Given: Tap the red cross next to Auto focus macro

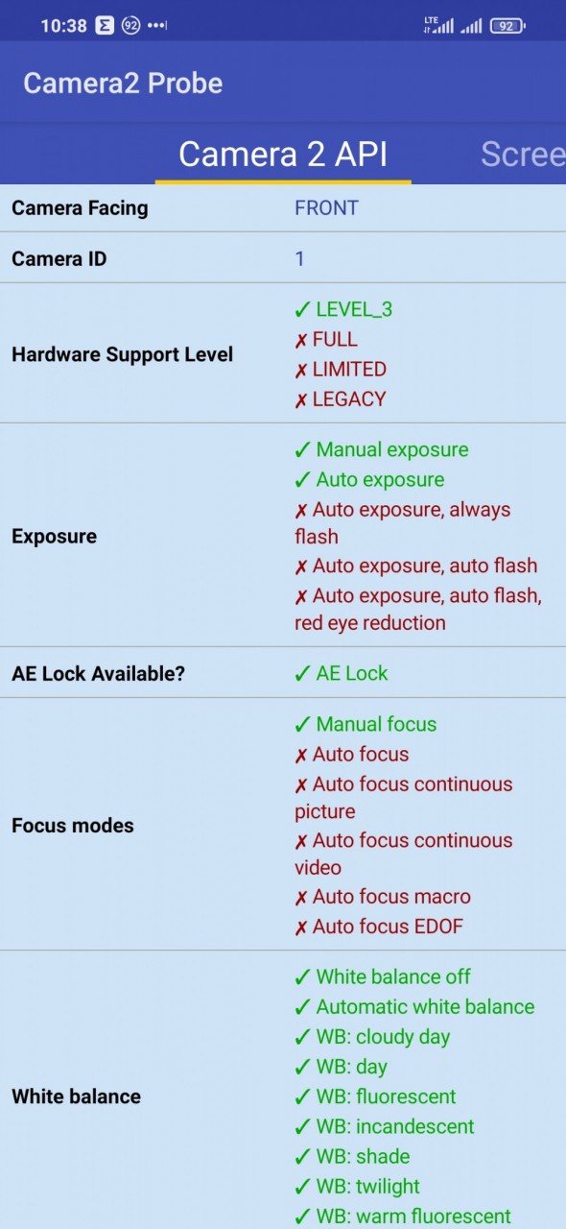Looking at the screenshot, I should tap(301, 898).
